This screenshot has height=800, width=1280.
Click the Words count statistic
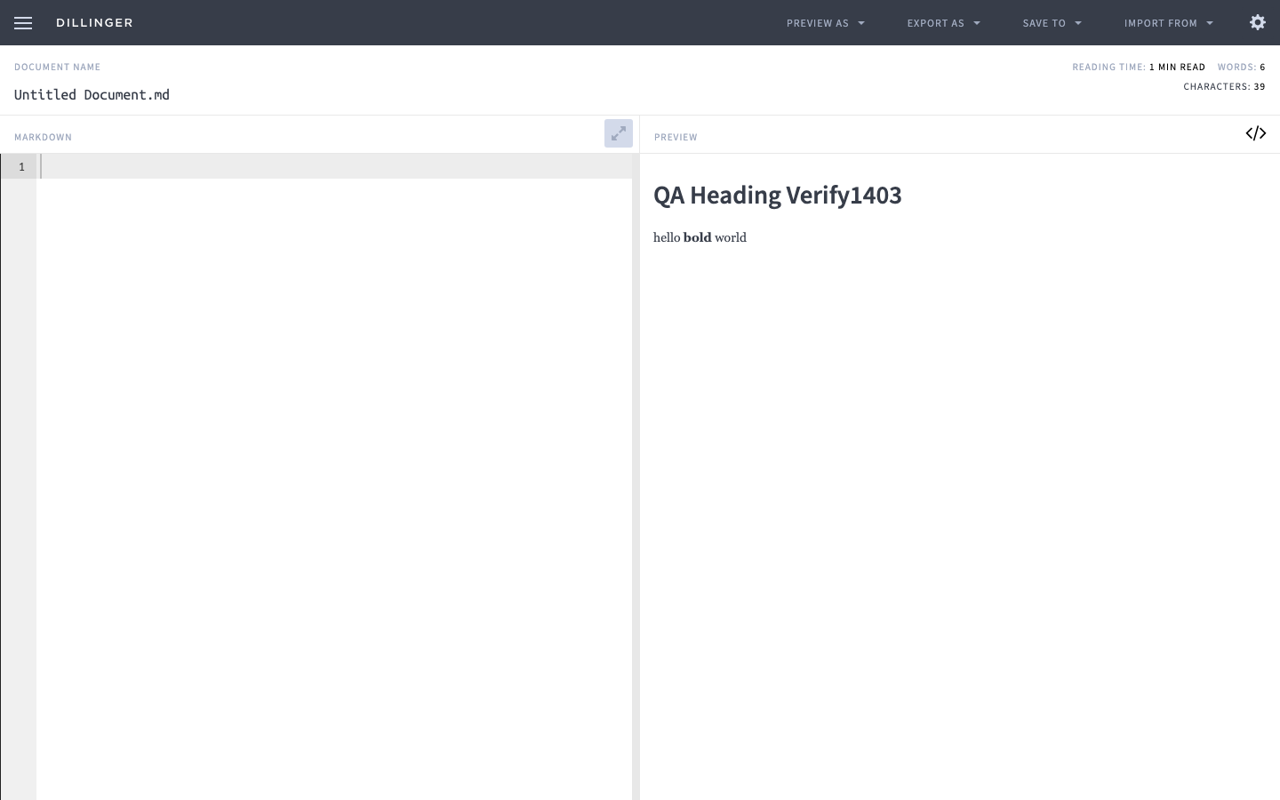[x=1242, y=67]
